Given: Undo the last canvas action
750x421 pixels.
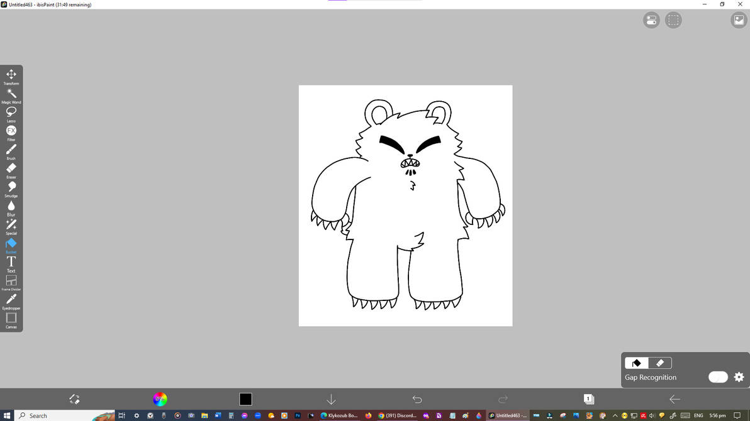Looking at the screenshot, I should (417, 399).
